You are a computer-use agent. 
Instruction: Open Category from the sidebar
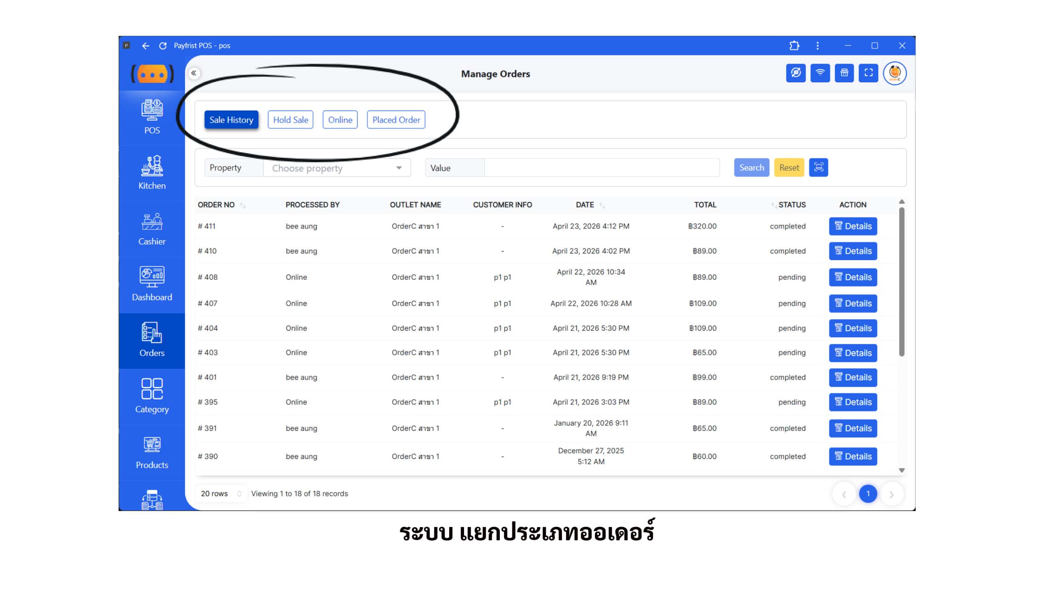click(152, 396)
